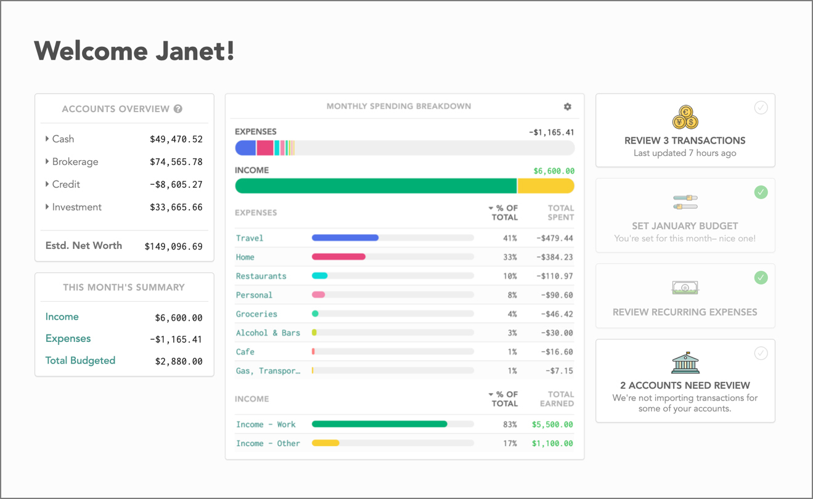Click the blue Travel segment in Expenses bar
The height and width of the screenshot is (499, 813).
[x=245, y=148]
